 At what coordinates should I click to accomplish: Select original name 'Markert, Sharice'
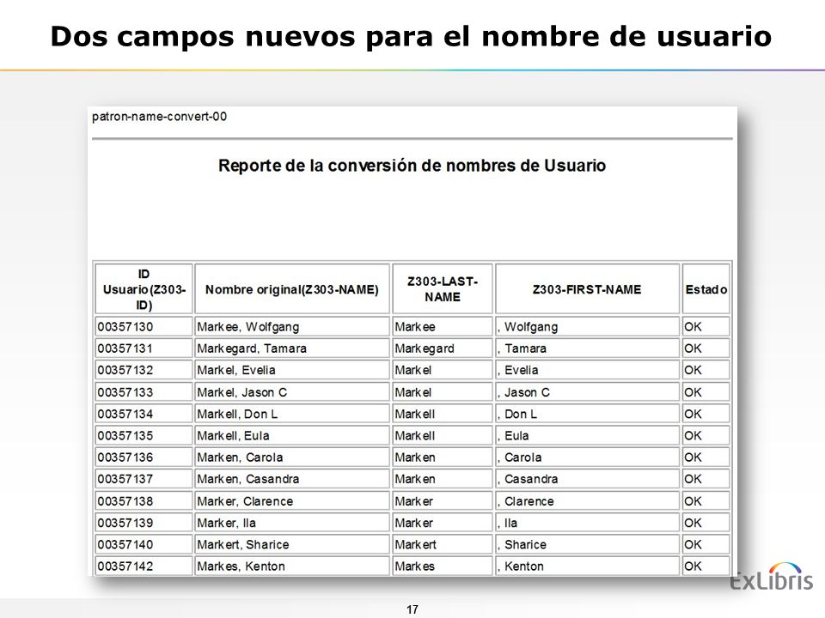292,544
